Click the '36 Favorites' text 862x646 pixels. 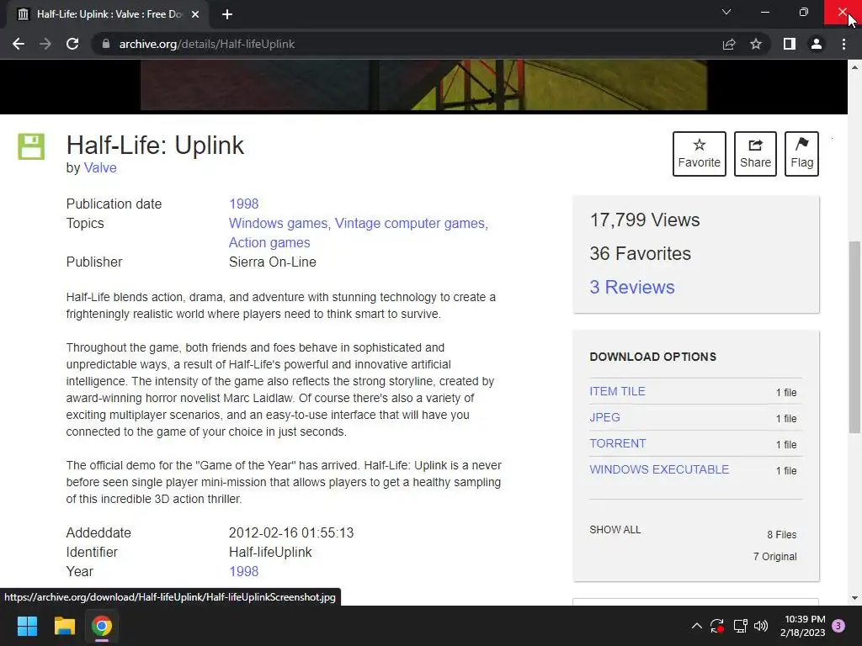[x=640, y=253]
